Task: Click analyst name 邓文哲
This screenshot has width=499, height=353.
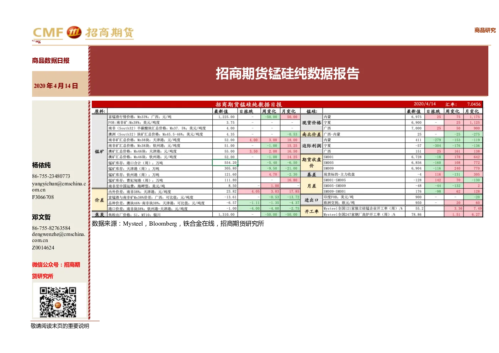Action: click(41, 217)
